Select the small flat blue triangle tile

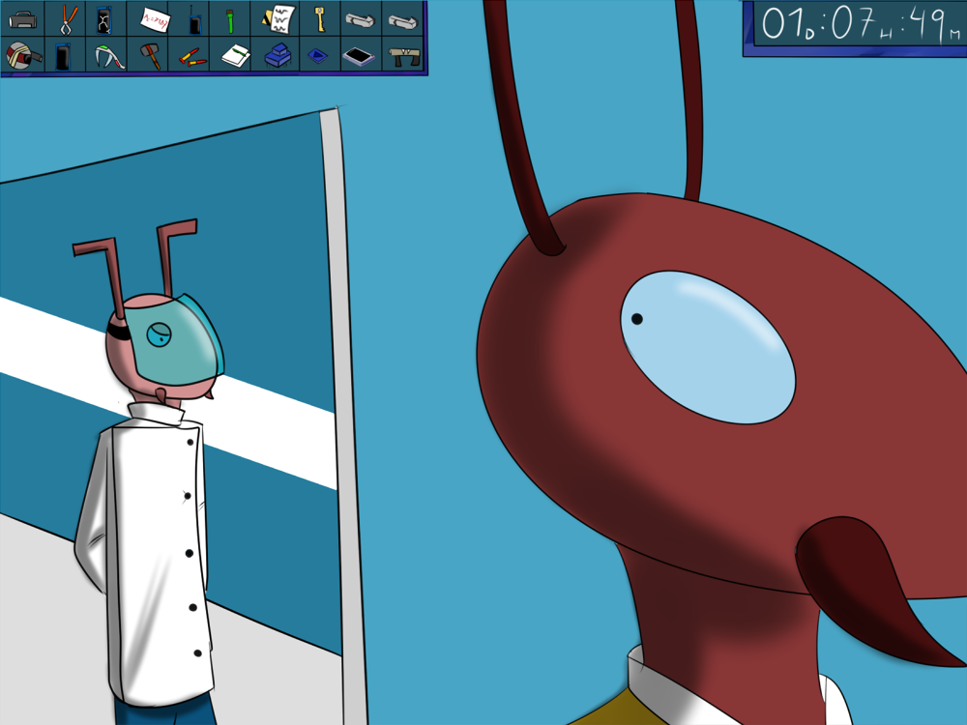pyautogui.click(x=318, y=57)
